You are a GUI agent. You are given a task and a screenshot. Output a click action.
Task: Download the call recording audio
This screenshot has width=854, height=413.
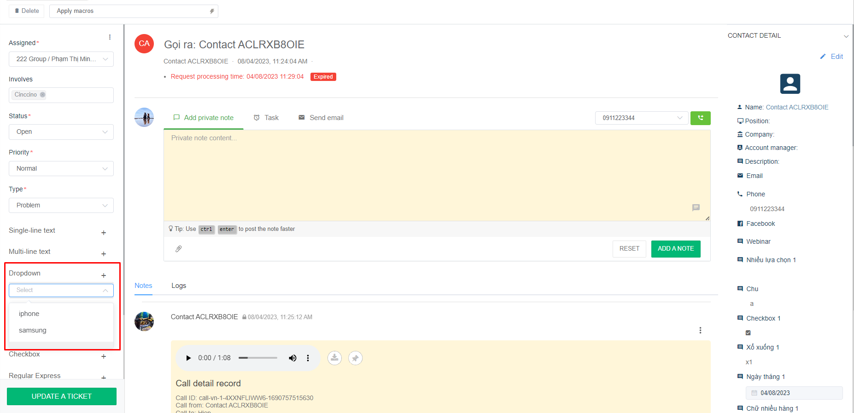coord(334,358)
